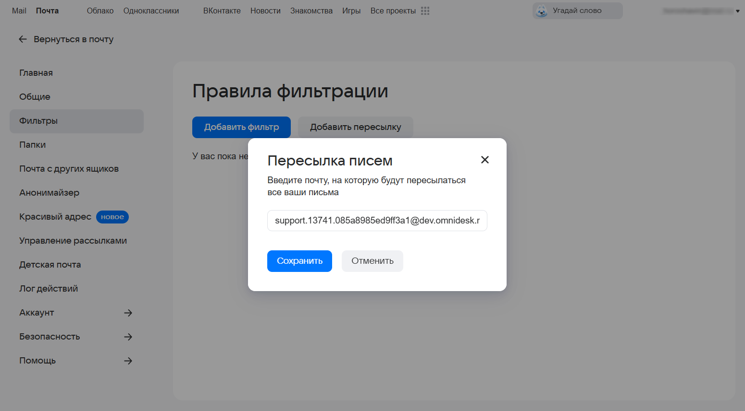Expand the Аккаунт section arrow
Image resolution: width=745 pixels, height=411 pixels.
[128, 313]
